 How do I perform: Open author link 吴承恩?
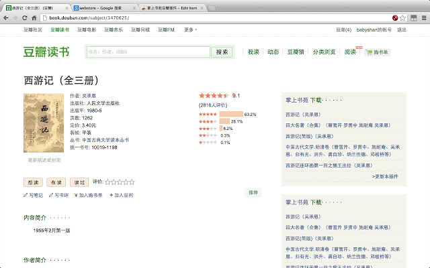89,96
